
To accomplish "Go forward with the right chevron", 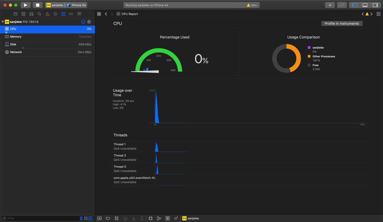I will (112, 14).
